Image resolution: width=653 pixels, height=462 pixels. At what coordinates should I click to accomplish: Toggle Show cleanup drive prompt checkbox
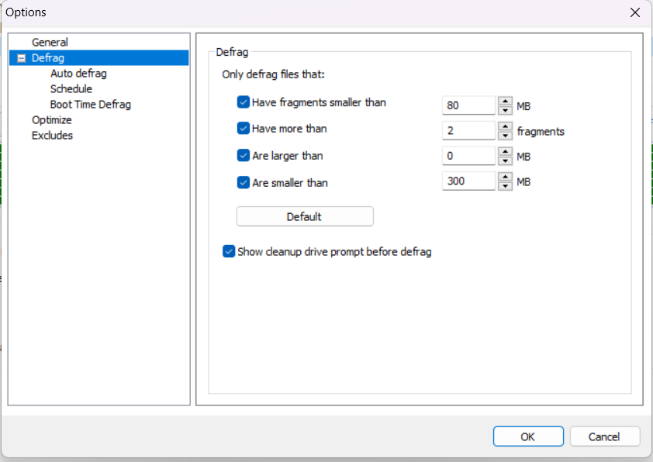coord(229,251)
